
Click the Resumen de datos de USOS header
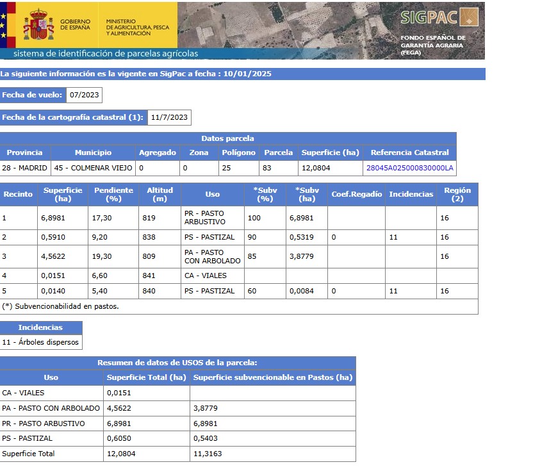[177, 363]
